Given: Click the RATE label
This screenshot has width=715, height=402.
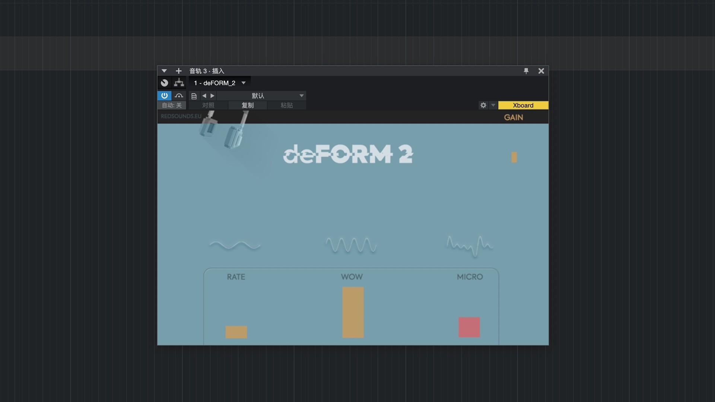Looking at the screenshot, I should coord(236,277).
